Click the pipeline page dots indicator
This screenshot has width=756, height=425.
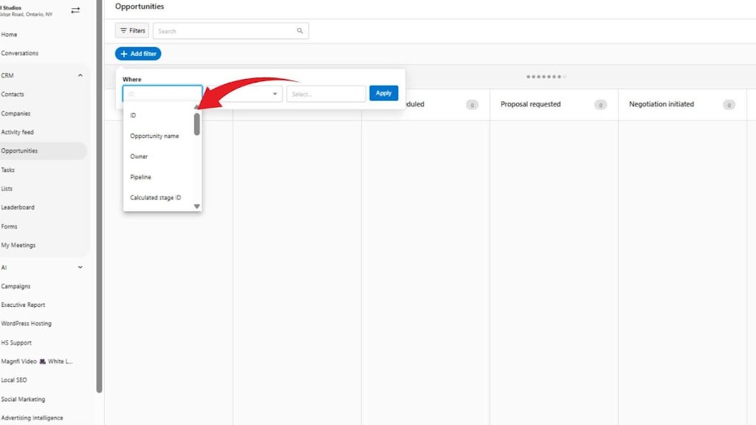546,77
